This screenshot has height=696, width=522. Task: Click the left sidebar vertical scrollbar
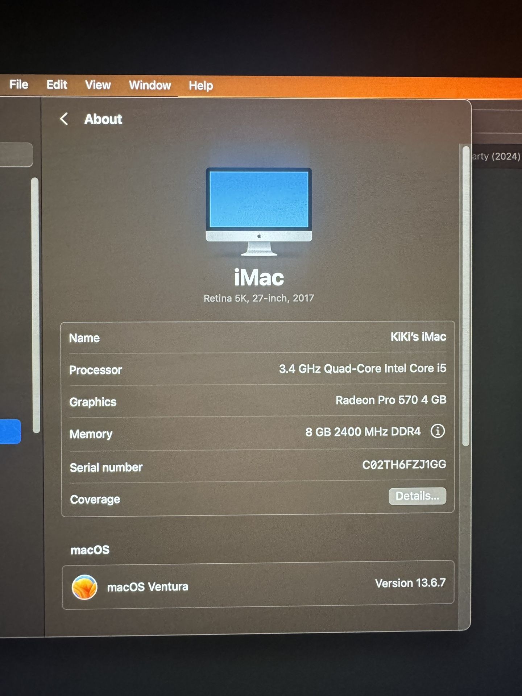(36, 305)
